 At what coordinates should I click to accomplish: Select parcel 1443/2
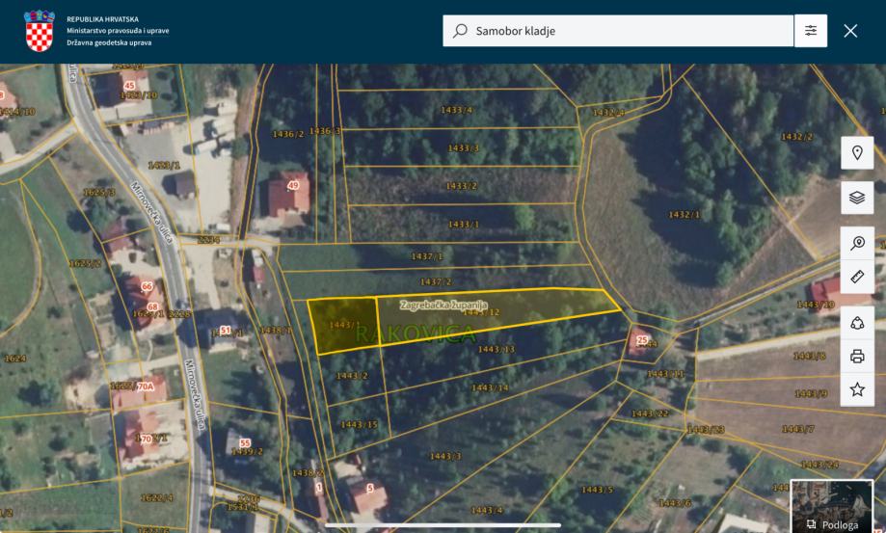352,376
